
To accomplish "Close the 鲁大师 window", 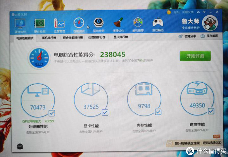I will pos(217,12).
